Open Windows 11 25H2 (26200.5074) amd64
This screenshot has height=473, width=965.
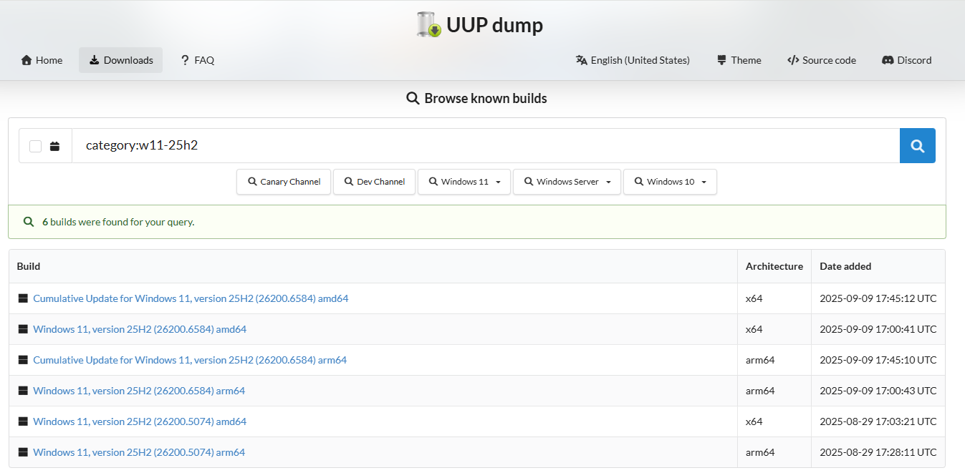click(140, 421)
